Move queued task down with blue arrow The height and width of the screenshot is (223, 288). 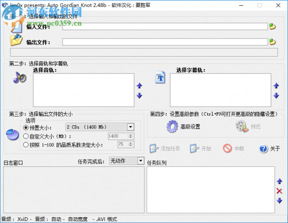[279, 200]
